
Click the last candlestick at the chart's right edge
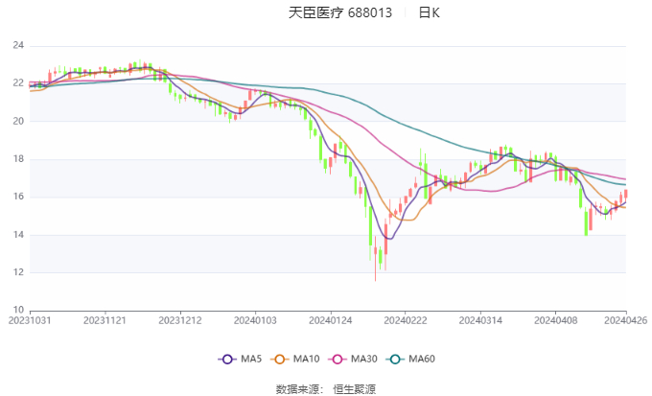coord(625,195)
